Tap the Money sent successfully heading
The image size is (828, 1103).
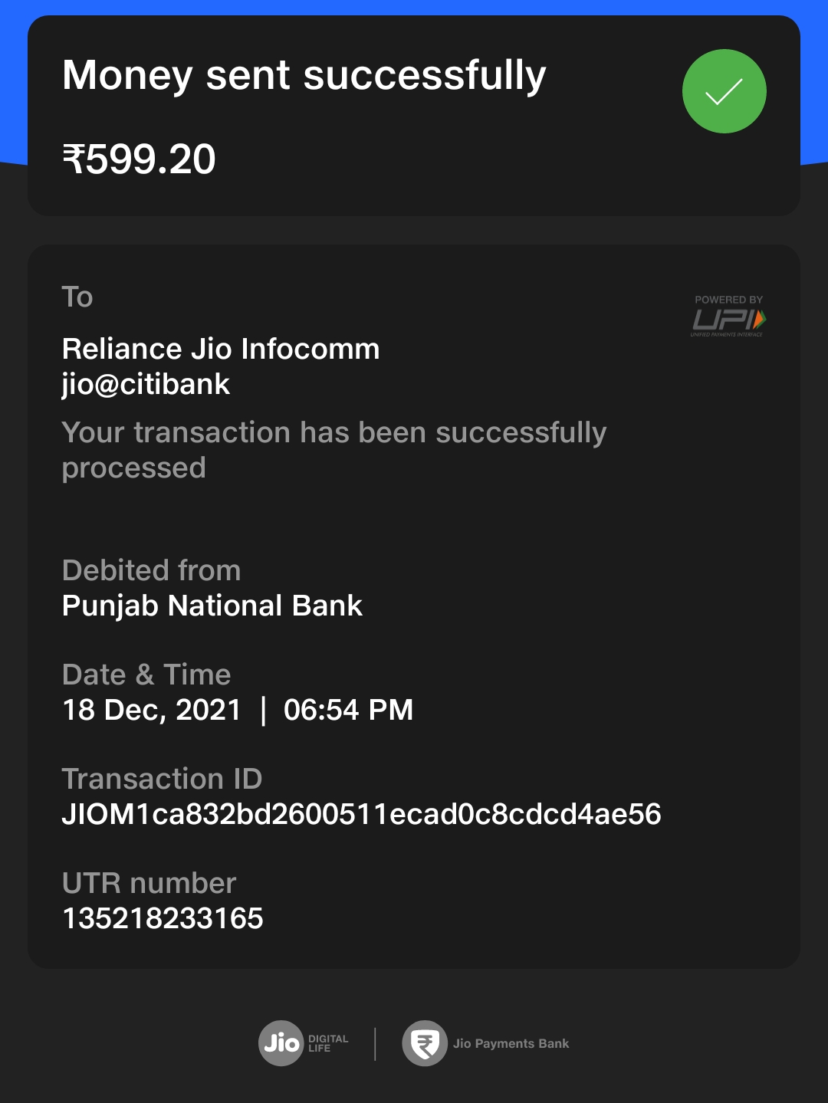point(304,75)
